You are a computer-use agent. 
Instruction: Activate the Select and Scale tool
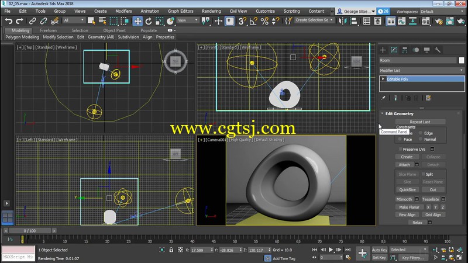(159, 21)
